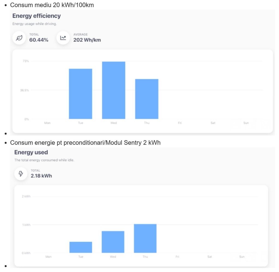Click the Sat label in Energy used chart
This screenshot has height=272, width=279.
click(210, 257)
